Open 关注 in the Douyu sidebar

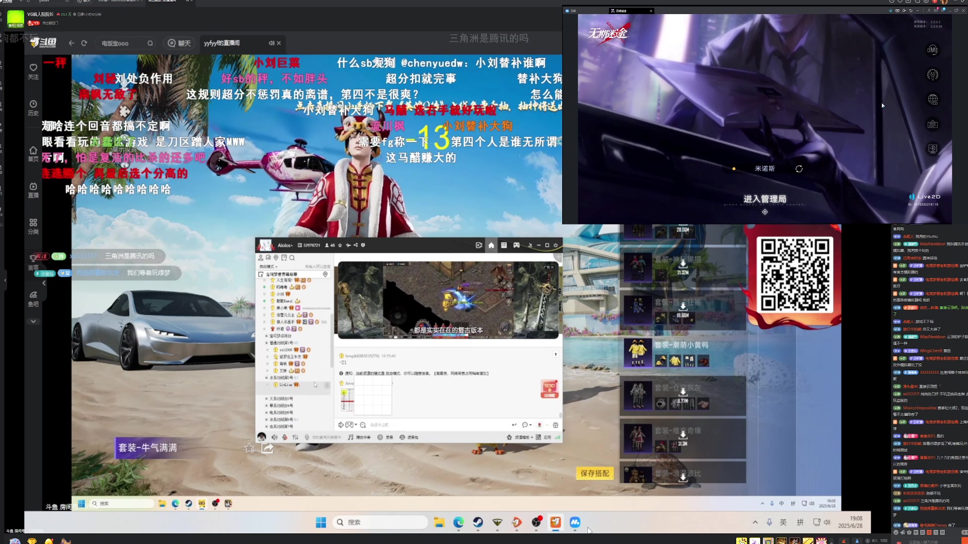(33, 72)
